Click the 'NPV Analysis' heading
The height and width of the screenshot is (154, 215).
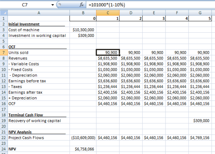click(x=39, y=132)
